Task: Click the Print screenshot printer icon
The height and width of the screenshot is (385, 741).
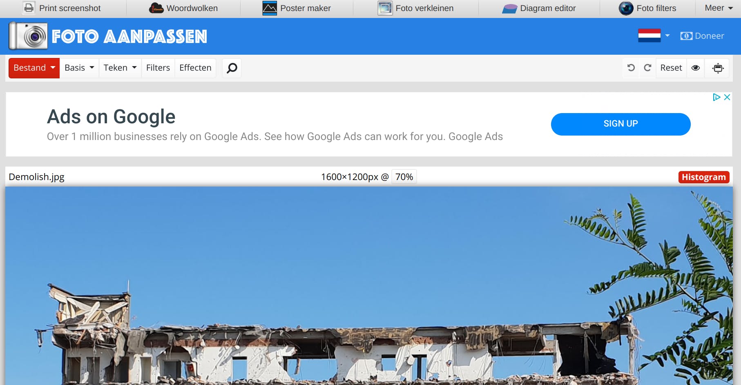Action: pyautogui.click(x=29, y=8)
